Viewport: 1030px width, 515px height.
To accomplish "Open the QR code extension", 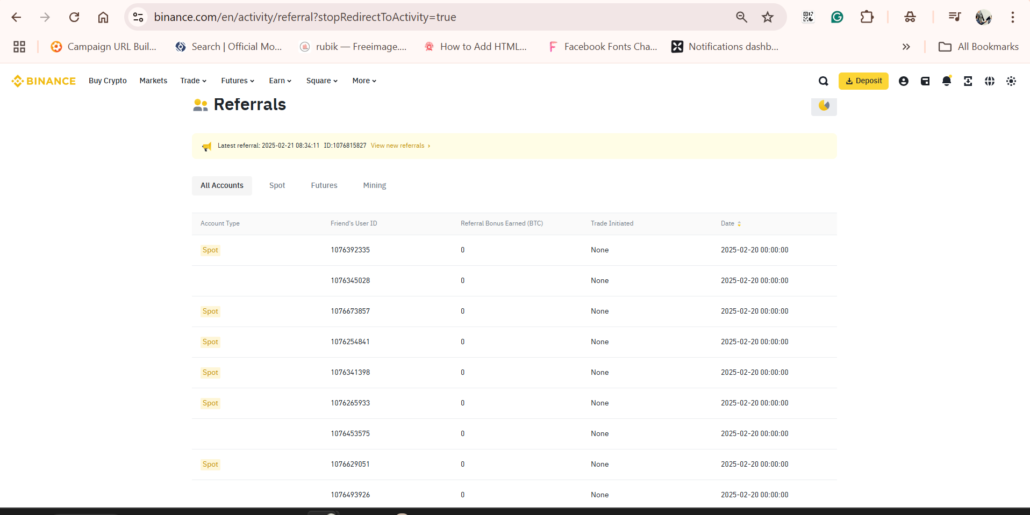I will (808, 17).
